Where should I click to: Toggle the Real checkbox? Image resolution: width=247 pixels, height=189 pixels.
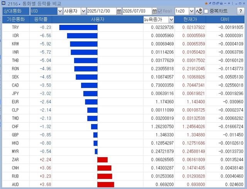(x=160, y=11)
